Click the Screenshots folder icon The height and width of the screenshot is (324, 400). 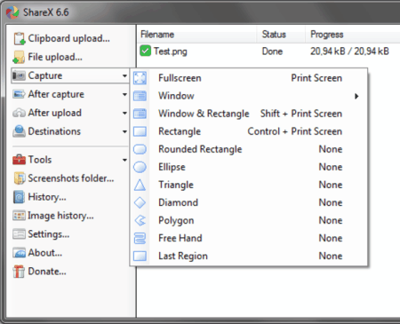19,178
